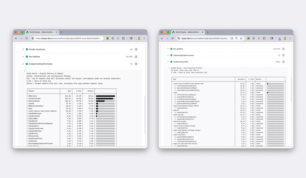This screenshot has height=178, width=306.
Task: Open profile avatar in Gradle window
Action: (285, 39)
